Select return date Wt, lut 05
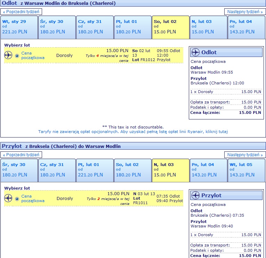Screen dimensions: 266x258 pos(247,170)
